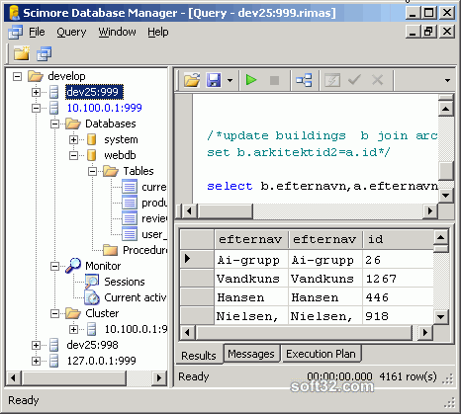Collapse the Cluster node
This screenshot has width=461, height=414.
click(54, 313)
